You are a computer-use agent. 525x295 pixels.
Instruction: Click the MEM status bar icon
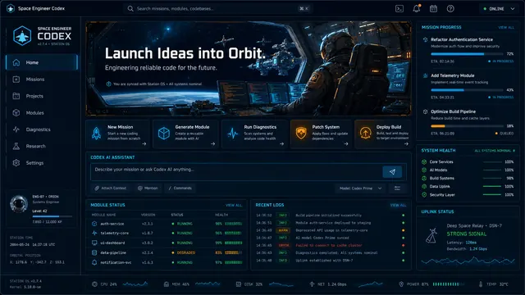(167, 284)
